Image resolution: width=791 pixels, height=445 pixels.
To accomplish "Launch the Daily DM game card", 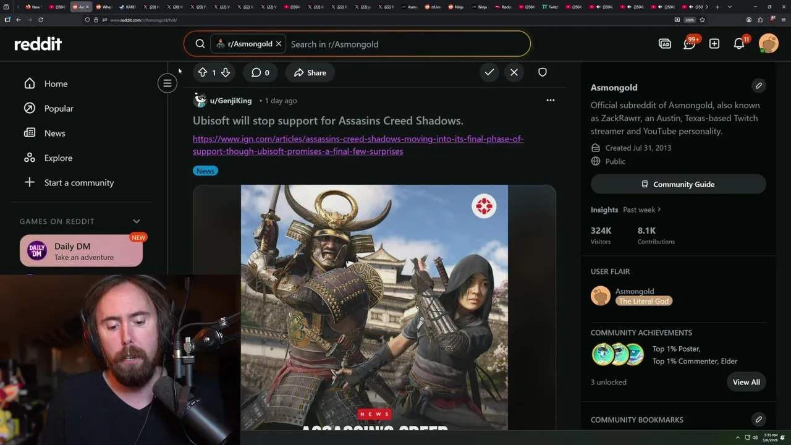I will click(81, 251).
